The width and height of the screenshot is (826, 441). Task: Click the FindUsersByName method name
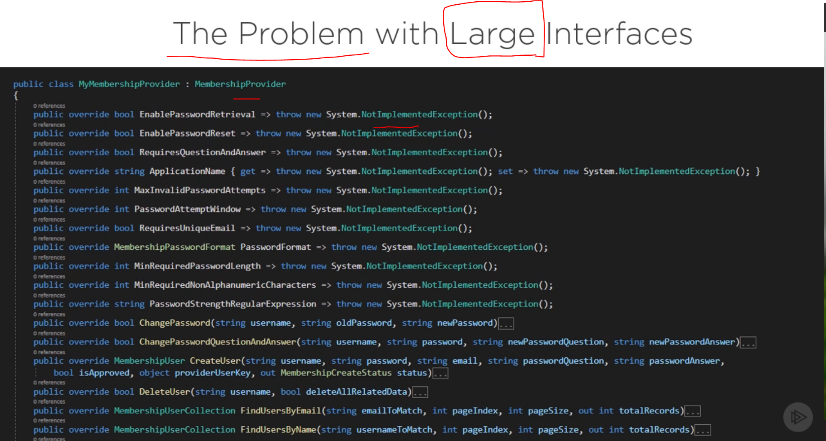[x=278, y=429]
